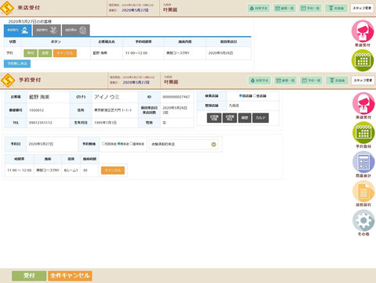Open 予約登録 calendar sidebar icon

[x=363, y=133]
